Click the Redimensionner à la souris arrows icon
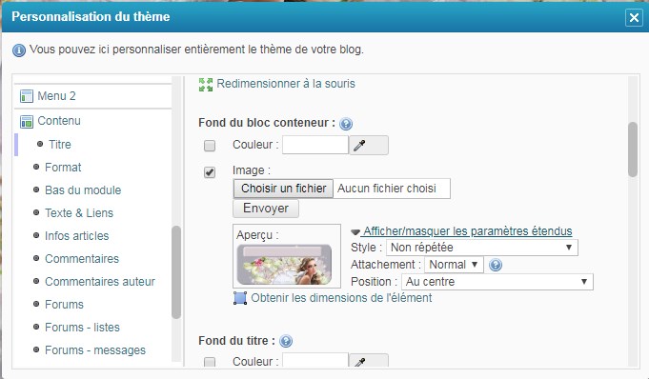This screenshot has height=379, width=649. tap(206, 85)
